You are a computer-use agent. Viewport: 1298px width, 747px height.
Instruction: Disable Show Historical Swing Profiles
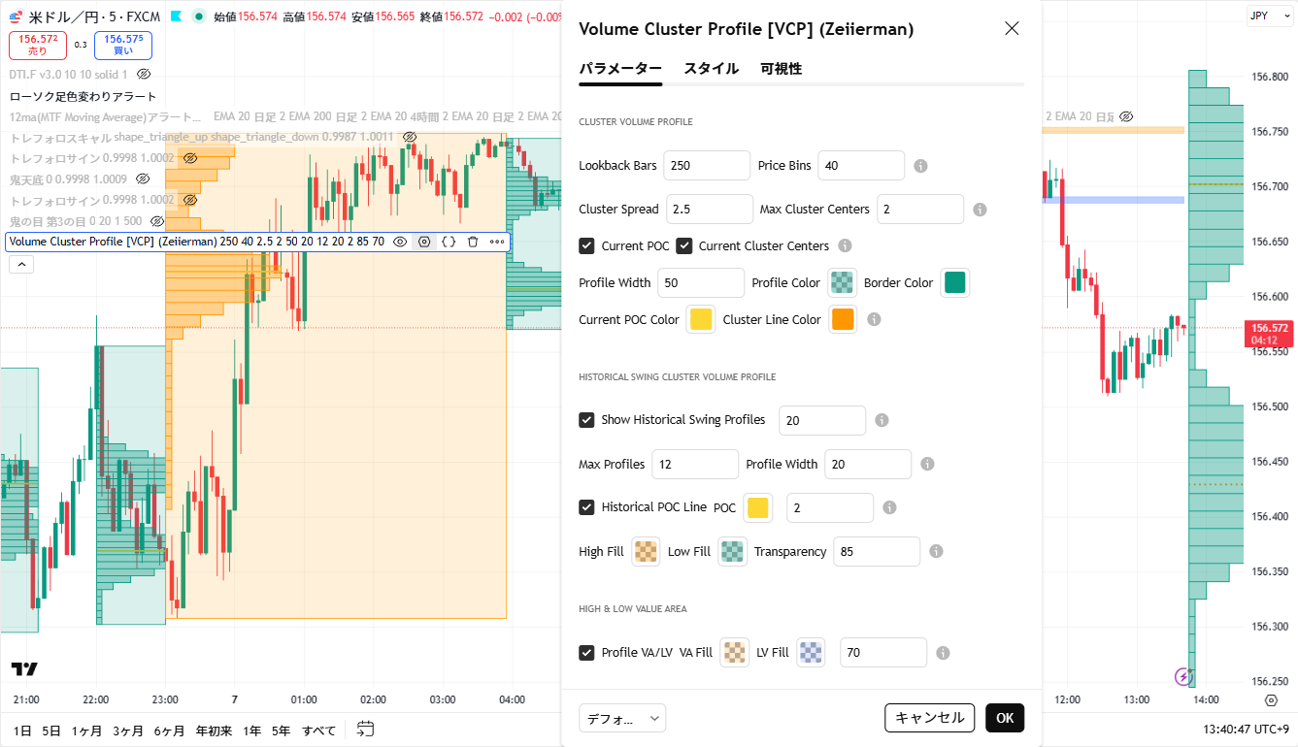586,420
